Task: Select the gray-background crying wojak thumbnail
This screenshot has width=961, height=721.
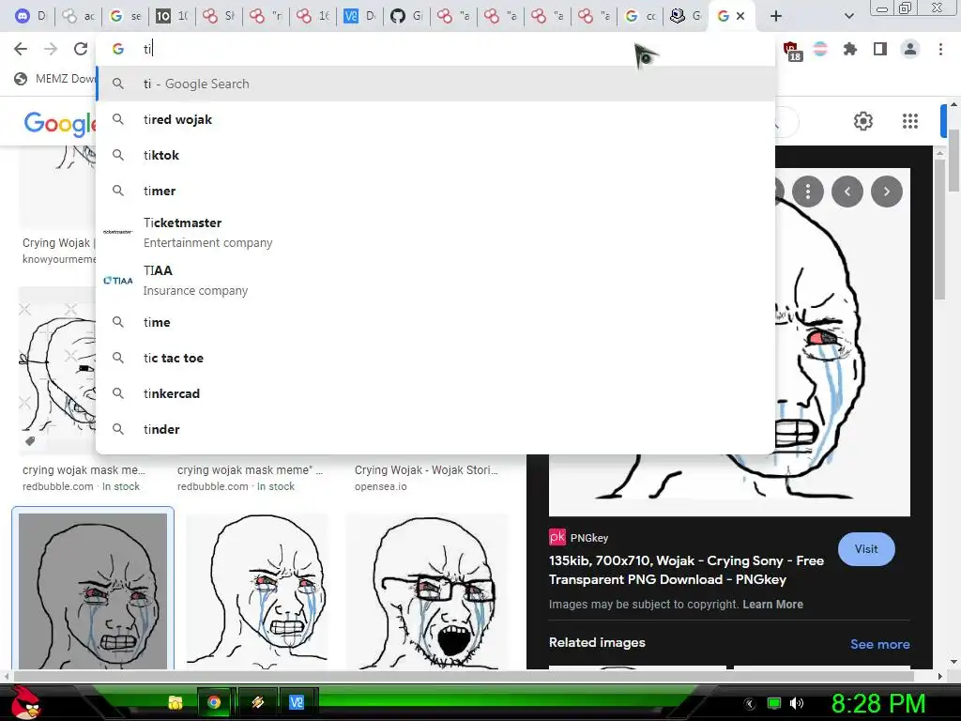Action: pos(93,591)
